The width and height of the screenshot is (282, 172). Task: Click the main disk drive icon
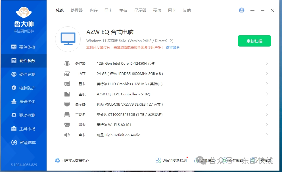(67, 114)
